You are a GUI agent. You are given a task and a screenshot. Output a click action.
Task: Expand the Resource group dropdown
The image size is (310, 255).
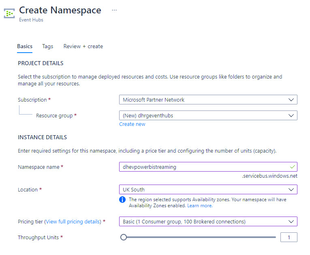point(208,115)
